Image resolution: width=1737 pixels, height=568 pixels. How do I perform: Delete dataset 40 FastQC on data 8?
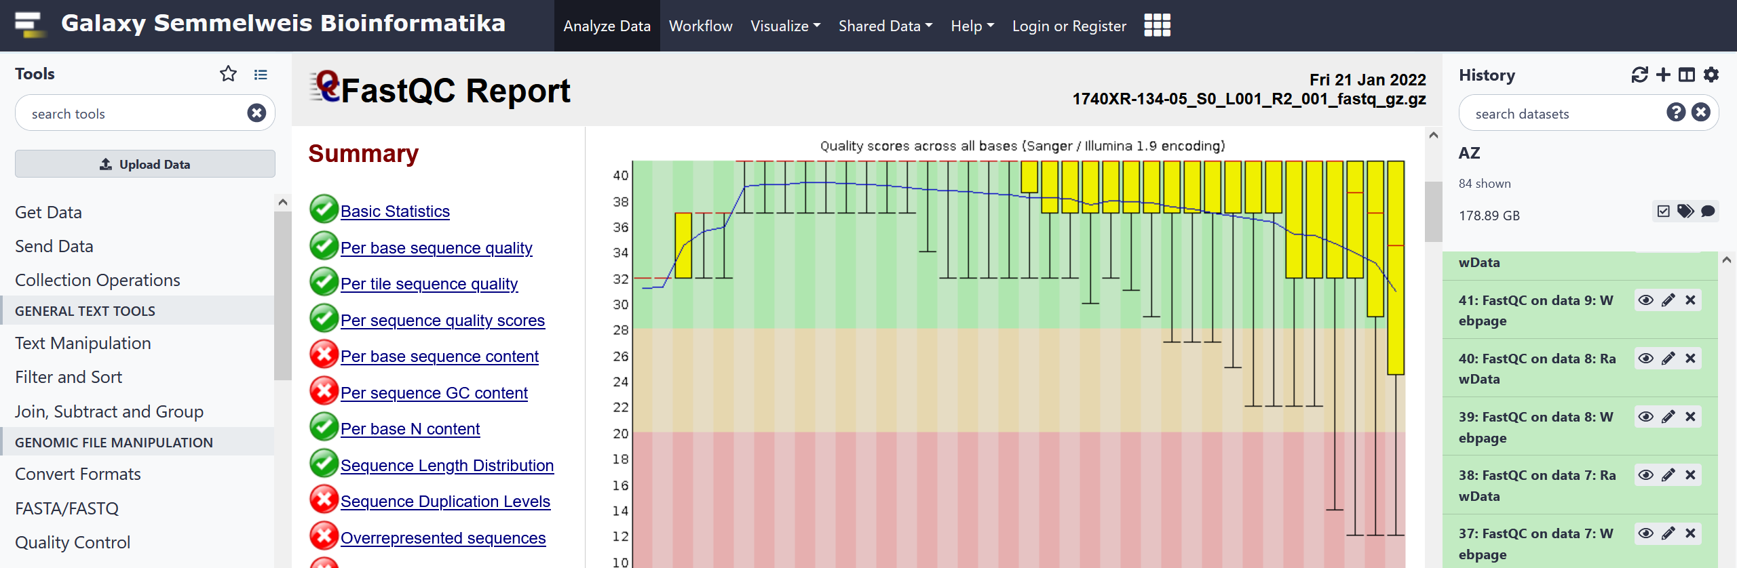click(1690, 359)
